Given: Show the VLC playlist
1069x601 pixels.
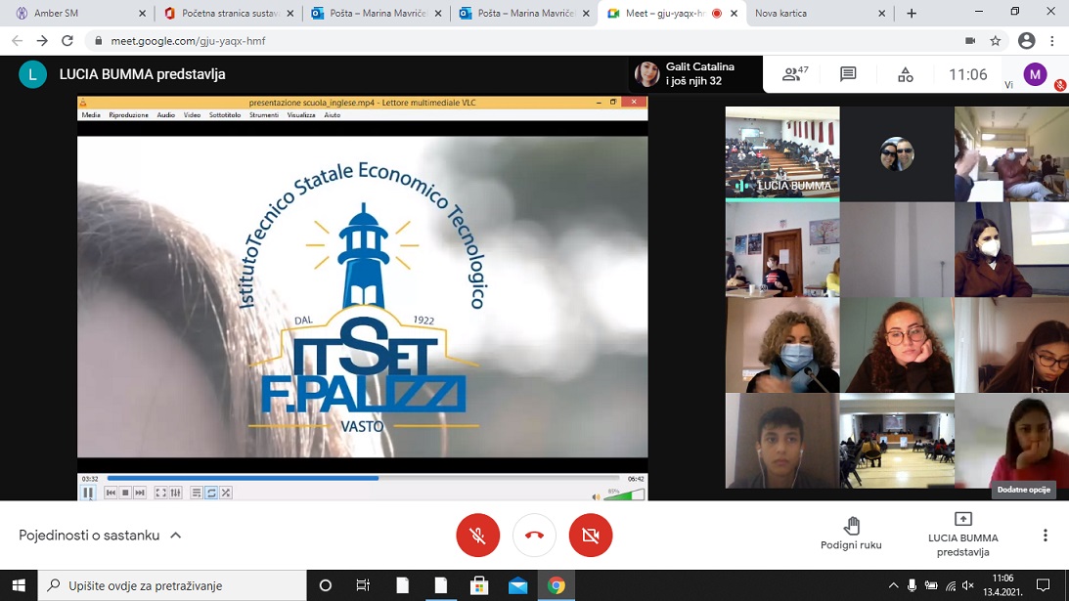Looking at the screenshot, I should click(x=197, y=493).
